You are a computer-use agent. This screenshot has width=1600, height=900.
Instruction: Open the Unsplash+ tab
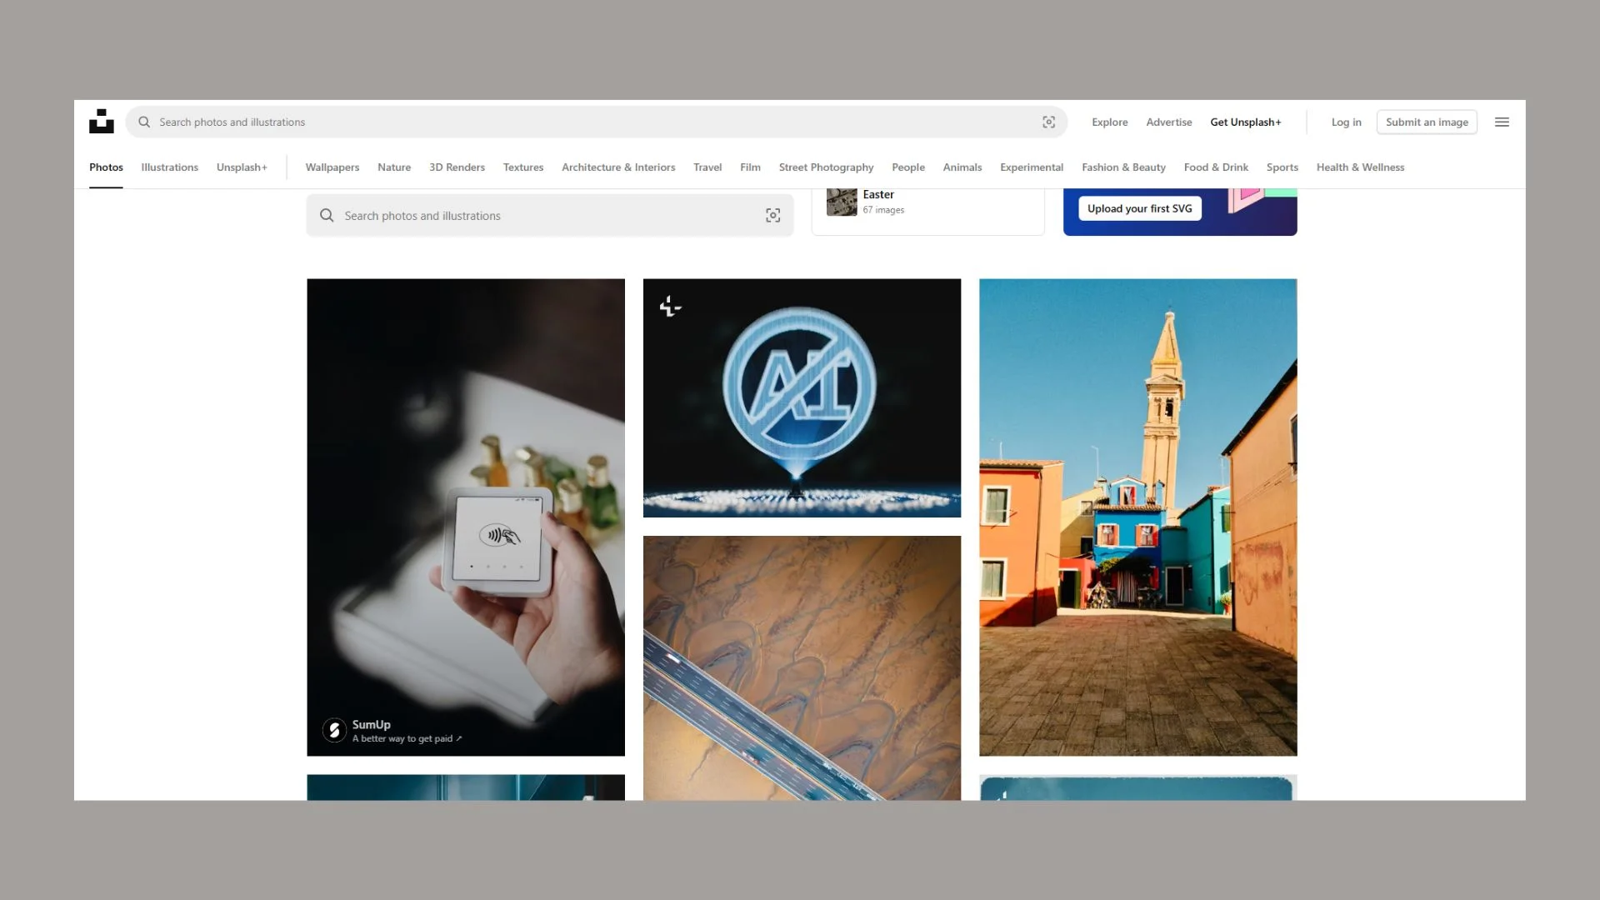pos(242,167)
